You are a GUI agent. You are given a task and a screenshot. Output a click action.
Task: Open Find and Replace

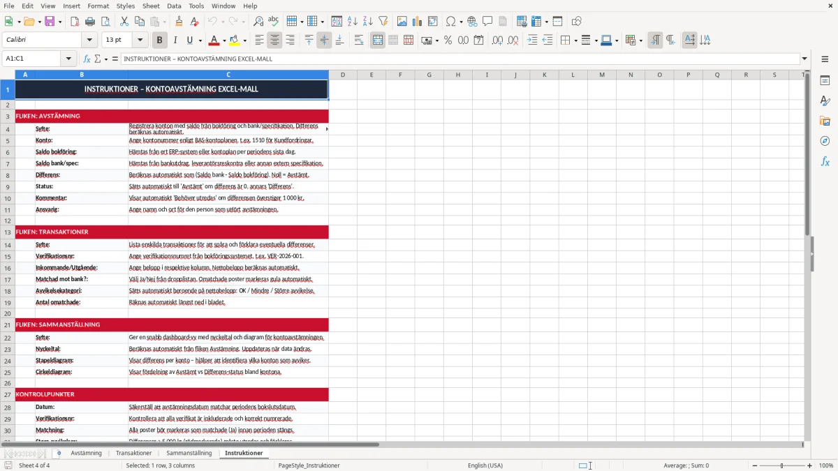click(258, 22)
